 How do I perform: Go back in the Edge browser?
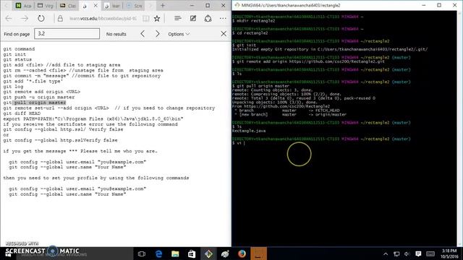(8, 19)
